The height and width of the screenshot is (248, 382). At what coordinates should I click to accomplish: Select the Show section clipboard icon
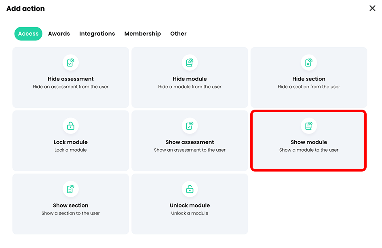(x=70, y=189)
